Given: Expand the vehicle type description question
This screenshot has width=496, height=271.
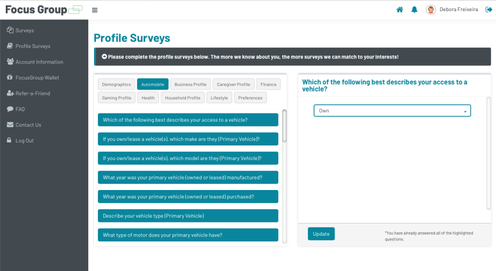Looking at the screenshot, I should [x=188, y=216].
